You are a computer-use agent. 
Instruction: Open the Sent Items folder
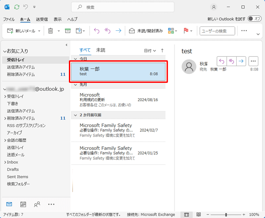pyautogui.click(x=18, y=177)
